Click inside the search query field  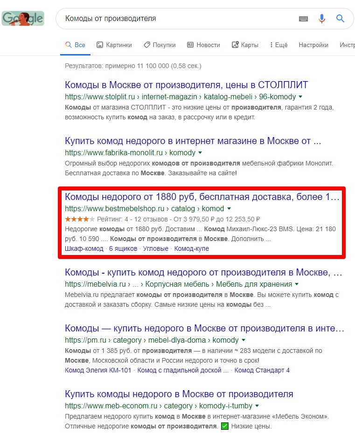tap(177, 19)
